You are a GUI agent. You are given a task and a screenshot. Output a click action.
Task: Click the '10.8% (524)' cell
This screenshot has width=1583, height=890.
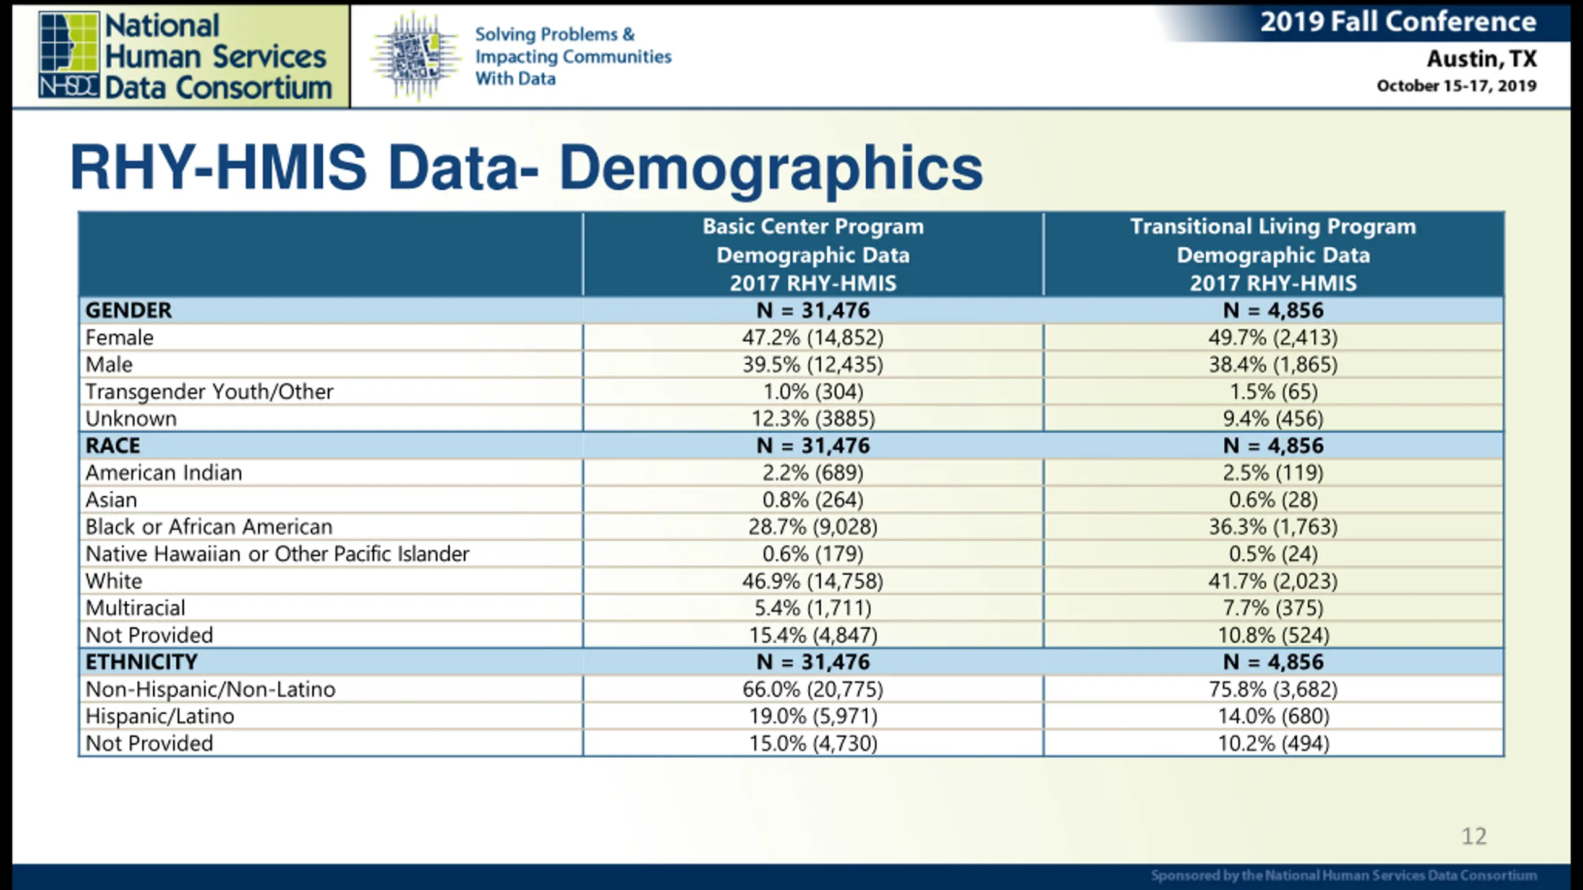tap(1273, 635)
